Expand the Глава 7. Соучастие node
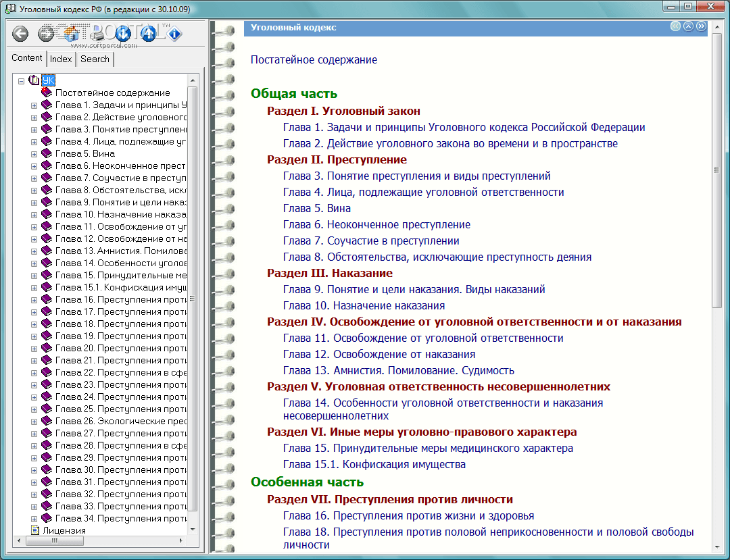The height and width of the screenshot is (560, 730). click(x=34, y=178)
